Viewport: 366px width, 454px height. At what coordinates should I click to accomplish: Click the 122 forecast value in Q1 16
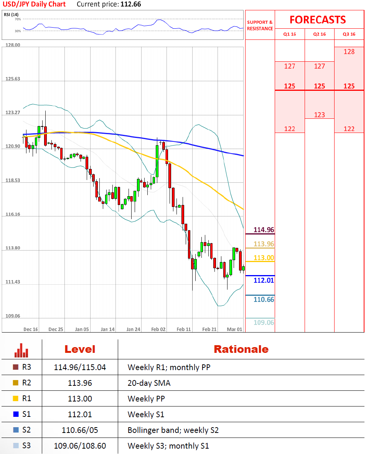290,129
